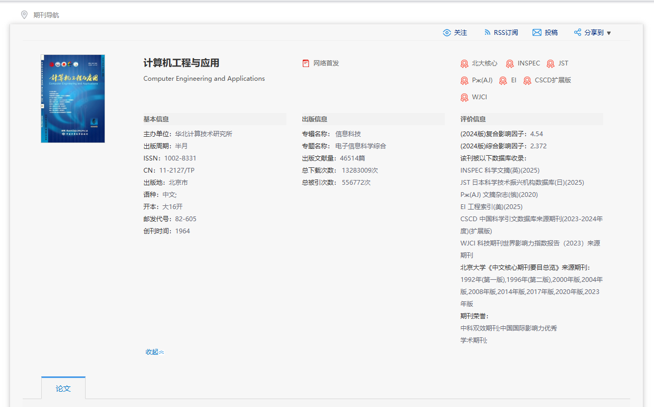Collapse the journal details with 收起
The height and width of the screenshot is (407, 654).
pyautogui.click(x=155, y=352)
